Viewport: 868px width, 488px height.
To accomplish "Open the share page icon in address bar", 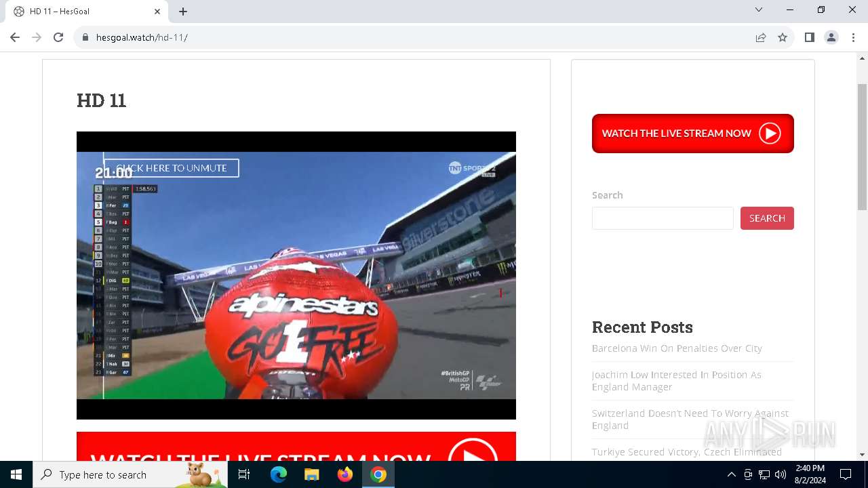I will [x=761, y=38].
